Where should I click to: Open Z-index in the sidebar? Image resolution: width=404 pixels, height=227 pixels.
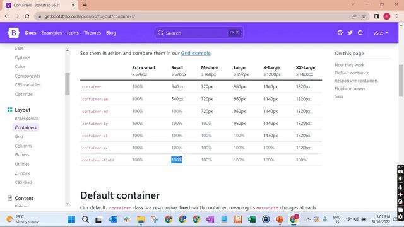[22, 173]
